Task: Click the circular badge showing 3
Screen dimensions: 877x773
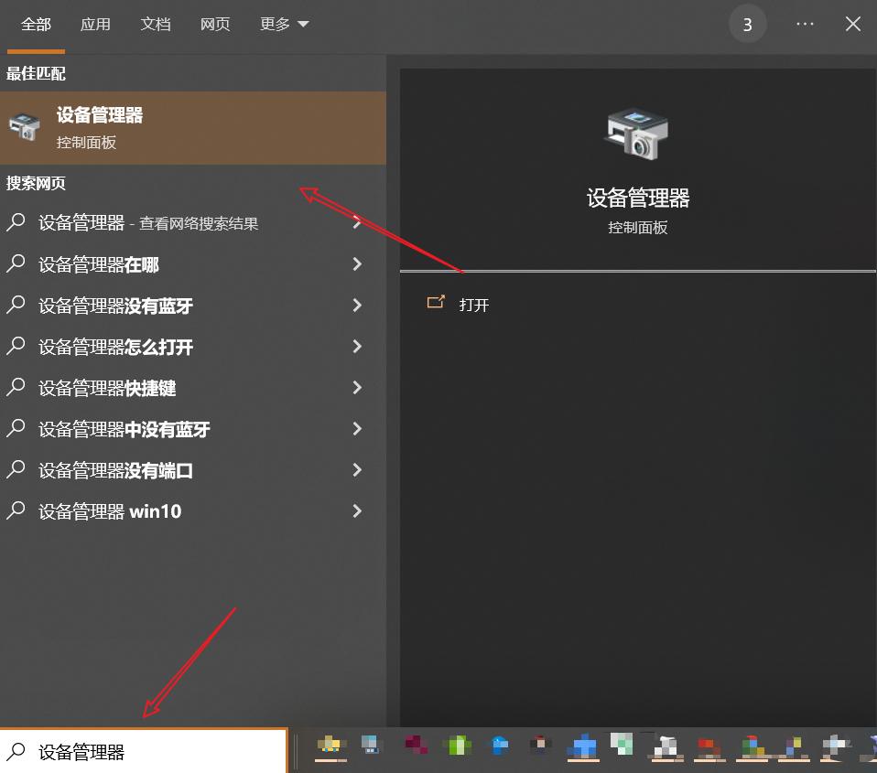Action: pos(748,23)
